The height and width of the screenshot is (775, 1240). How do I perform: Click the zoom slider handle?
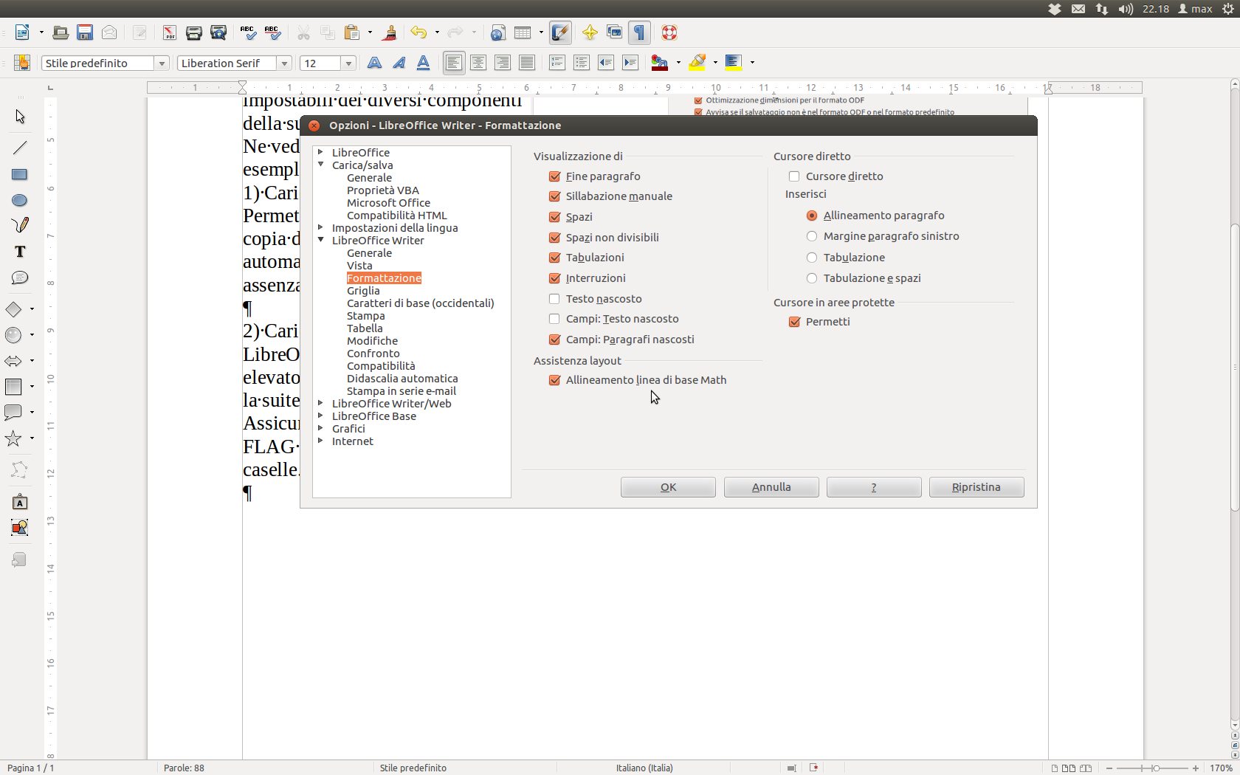(1155, 768)
